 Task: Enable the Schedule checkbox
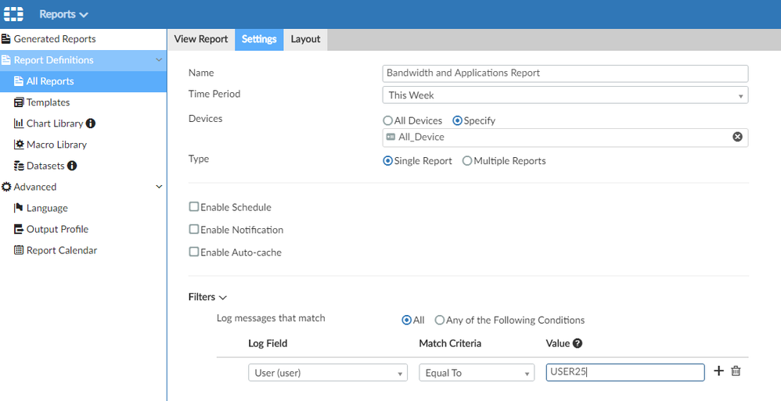pos(194,207)
